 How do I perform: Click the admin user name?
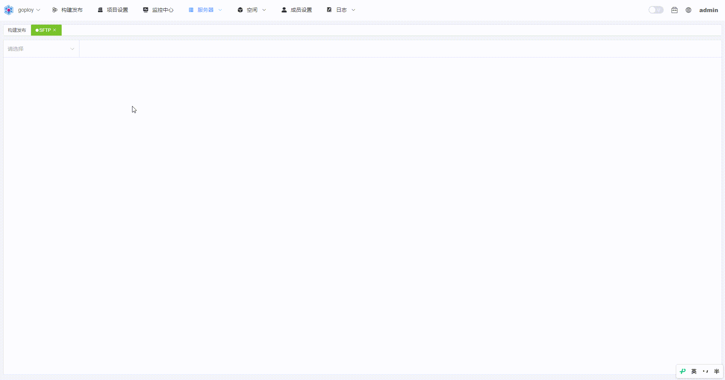pos(708,10)
